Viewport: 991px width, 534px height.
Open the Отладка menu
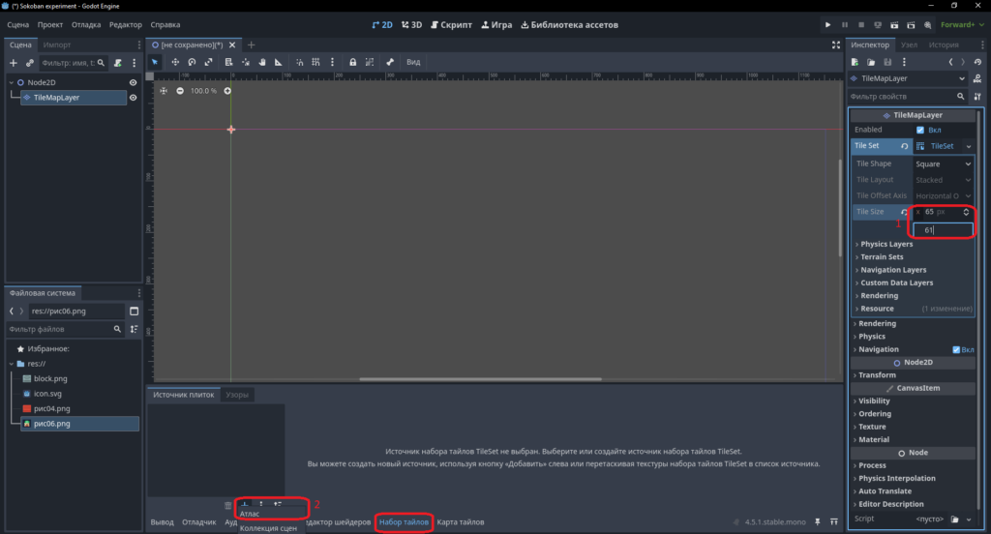click(86, 24)
